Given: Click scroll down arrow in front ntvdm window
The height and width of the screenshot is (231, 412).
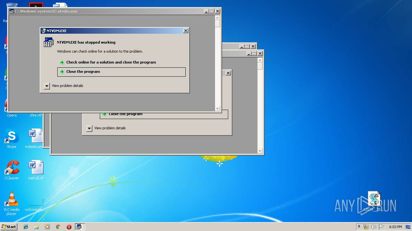Looking at the screenshot, I should (x=217, y=109).
